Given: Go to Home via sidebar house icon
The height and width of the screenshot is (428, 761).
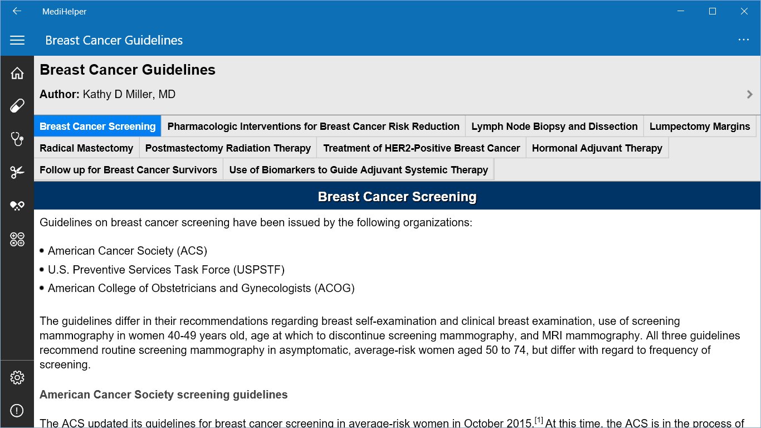Looking at the screenshot, I should [x=17, y=73].
